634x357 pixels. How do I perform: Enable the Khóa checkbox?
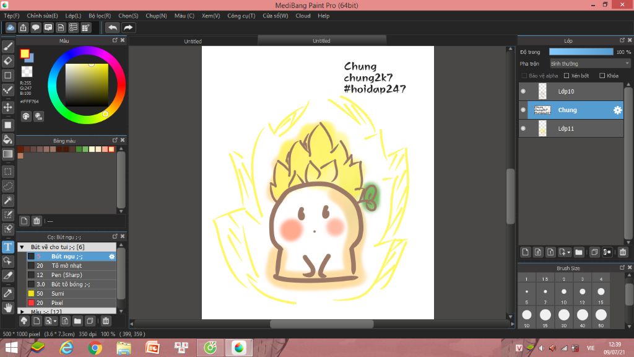(x=602, y=76)
